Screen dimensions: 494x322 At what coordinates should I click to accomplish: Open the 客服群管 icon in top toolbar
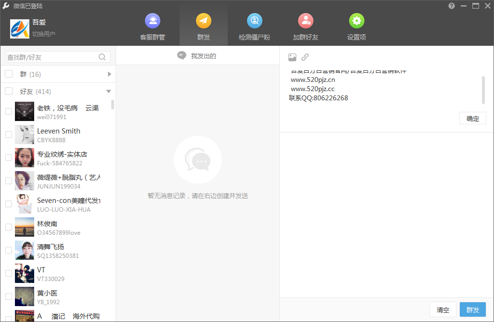[x=153, y=21]
